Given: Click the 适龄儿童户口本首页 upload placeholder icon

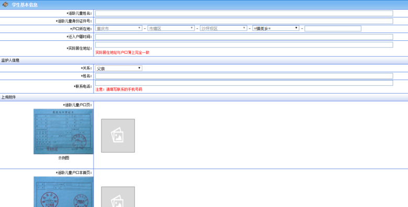Looking at the screenshot, I should (x=118, y=197).
